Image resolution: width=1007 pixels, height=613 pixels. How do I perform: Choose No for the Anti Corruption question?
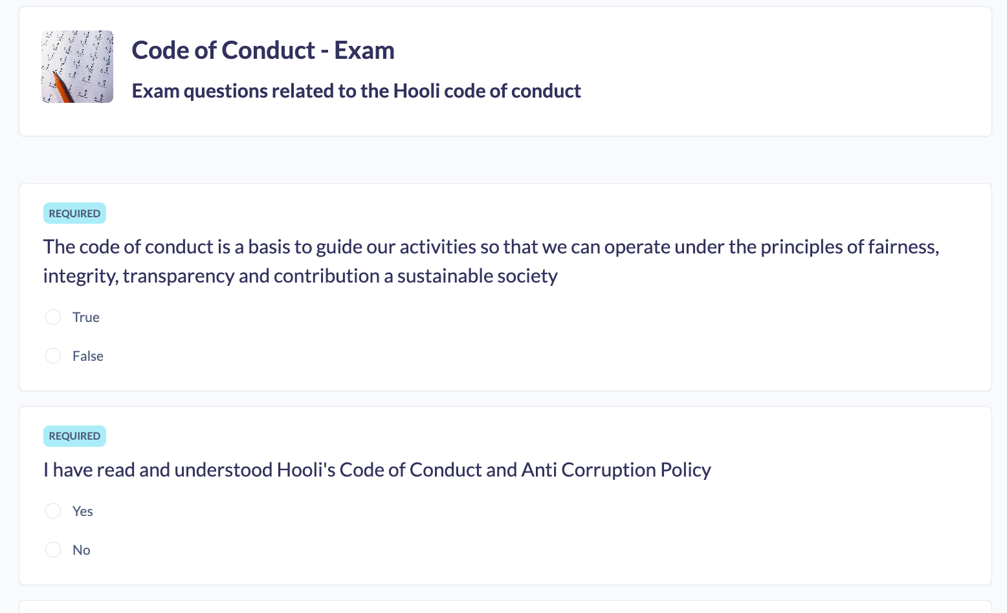53,550
